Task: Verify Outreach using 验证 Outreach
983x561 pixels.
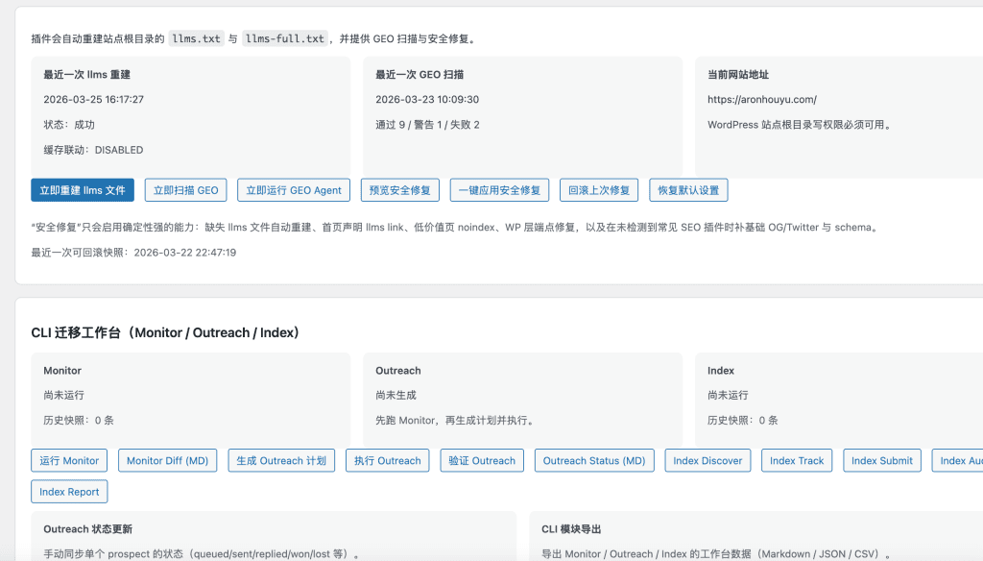Action: (481, 460)
